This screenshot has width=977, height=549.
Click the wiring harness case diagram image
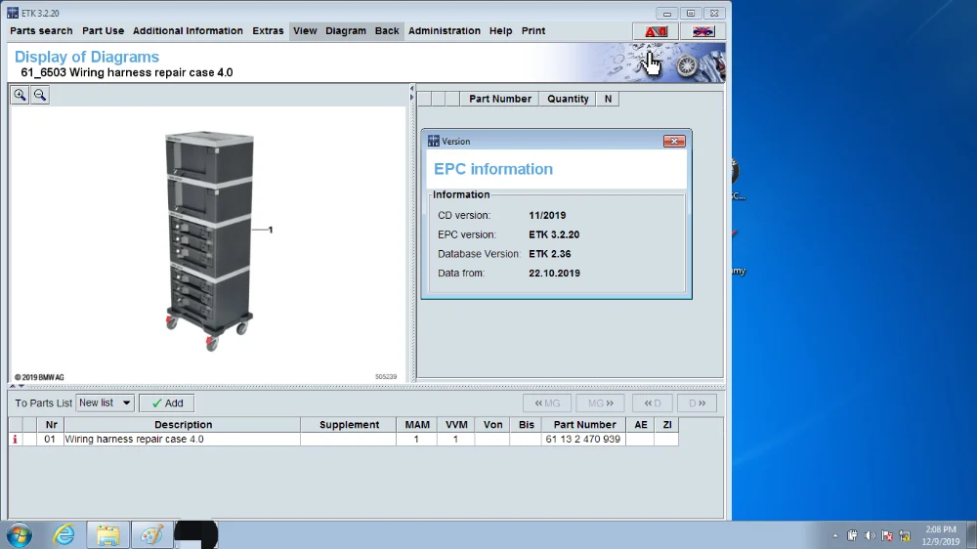(x=209, y=240)
